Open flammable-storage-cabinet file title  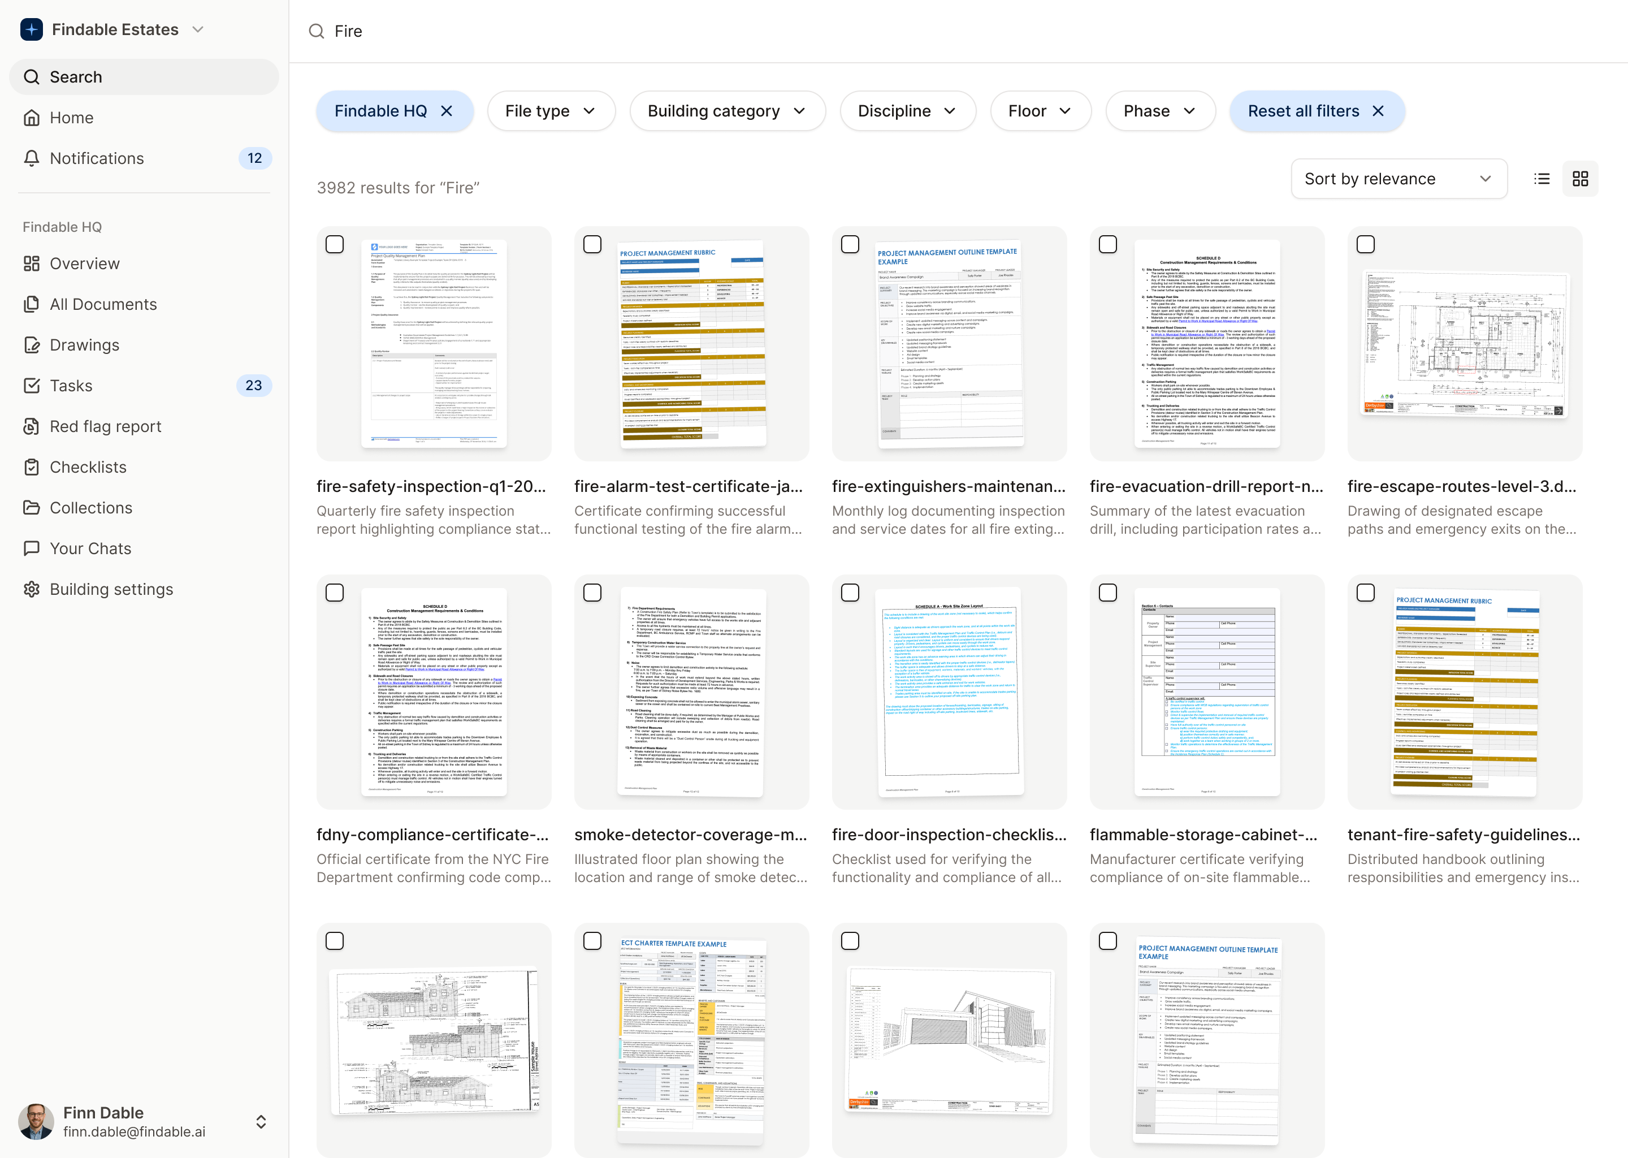[x=1204, y=834]
